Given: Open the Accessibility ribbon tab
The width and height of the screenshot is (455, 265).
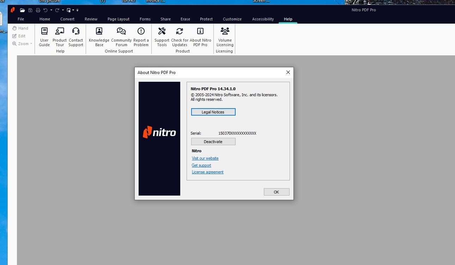Looking at the screenshot, I should pyautogui.click(x=263, y=19).
